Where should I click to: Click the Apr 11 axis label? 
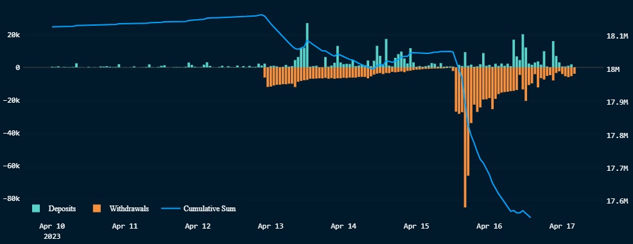125,227
